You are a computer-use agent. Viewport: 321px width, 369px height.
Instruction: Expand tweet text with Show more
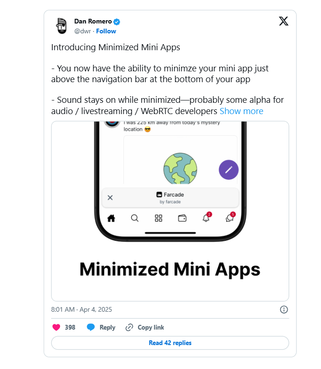[241, 111]
